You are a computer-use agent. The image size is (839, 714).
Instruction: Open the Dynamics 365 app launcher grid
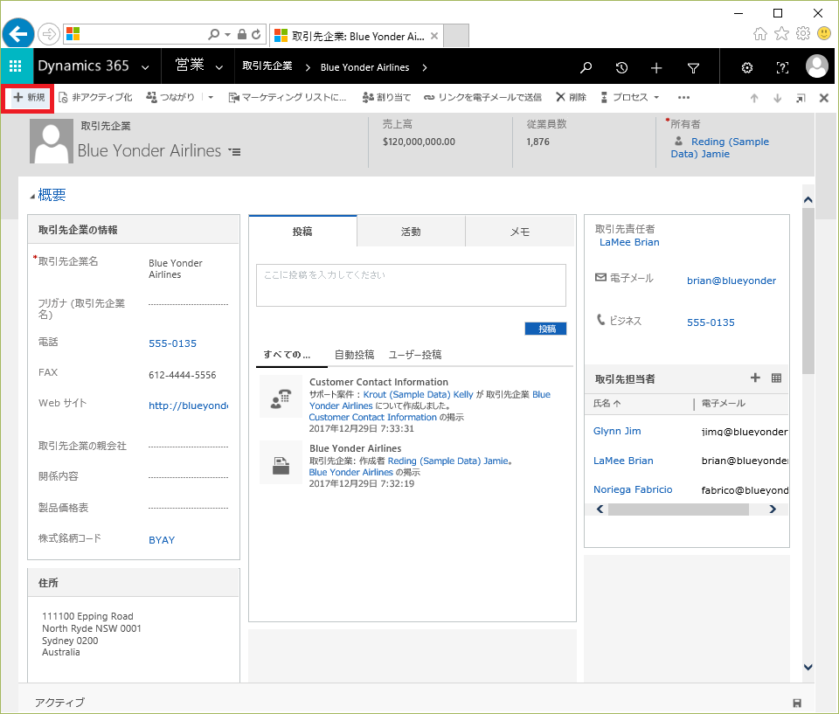pos(16,66)
